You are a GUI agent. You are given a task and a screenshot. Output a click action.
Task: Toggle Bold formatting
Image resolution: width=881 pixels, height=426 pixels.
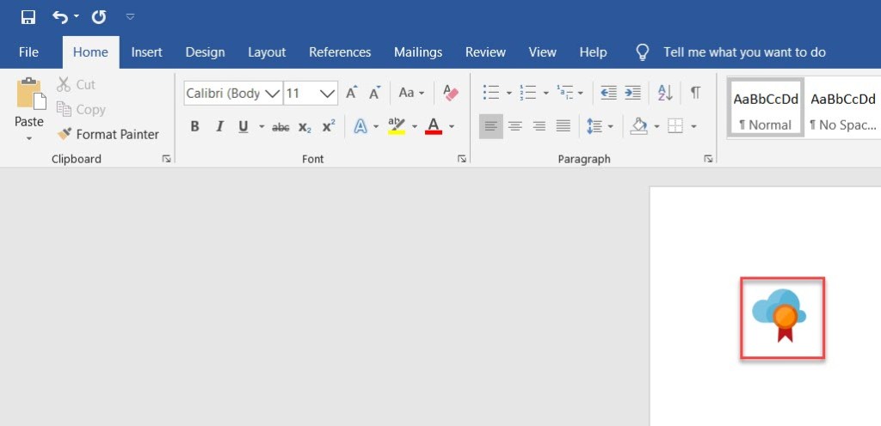click(194, 127)
